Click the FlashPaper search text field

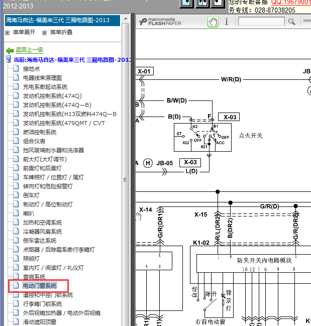[x=261, y=22]
